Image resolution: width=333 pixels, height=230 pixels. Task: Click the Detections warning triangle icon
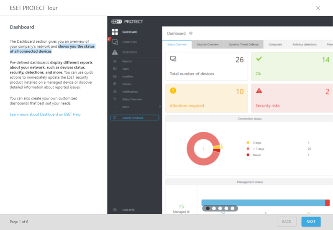(x=115, y=52)
